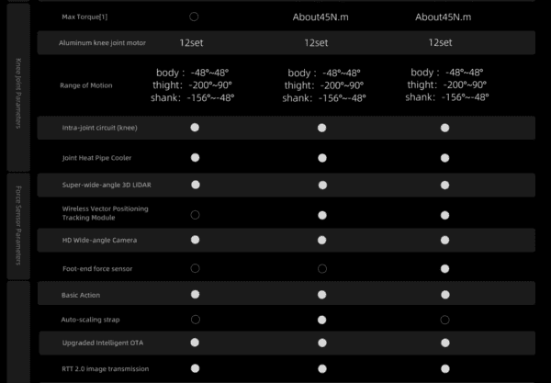Click first-column dot for Intra-joint circuit (knee)
This screenshot has width=551, height=383.
point(195,129)
